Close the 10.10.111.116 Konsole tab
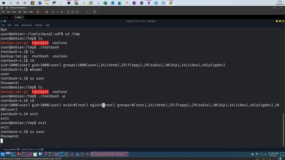 [x=42, y=149]
